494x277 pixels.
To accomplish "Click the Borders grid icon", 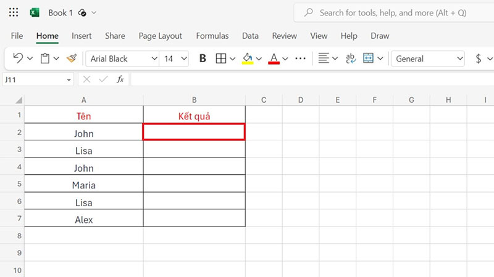I will pos(220,58).
